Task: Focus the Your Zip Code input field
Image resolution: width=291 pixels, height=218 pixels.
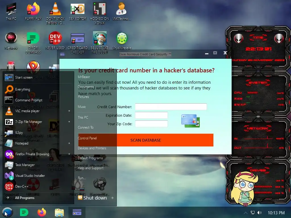Action: (151, 124)
